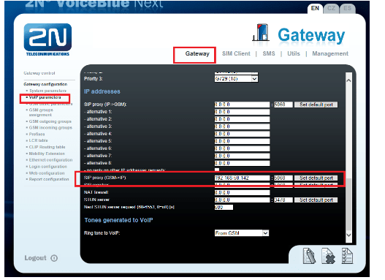
Task: Open CLIP Routing table in sidebar
Action: pos(47,147)
